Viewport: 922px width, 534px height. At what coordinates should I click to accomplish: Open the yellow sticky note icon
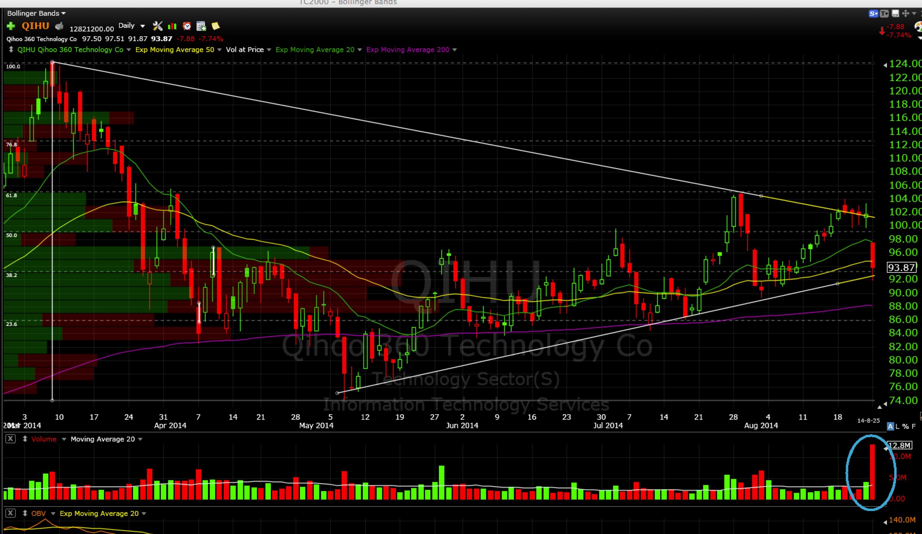coord(216,26)
